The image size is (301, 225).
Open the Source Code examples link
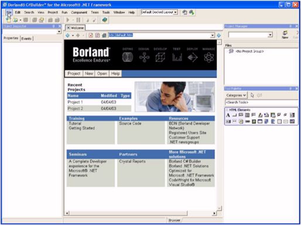pos(130,123)
